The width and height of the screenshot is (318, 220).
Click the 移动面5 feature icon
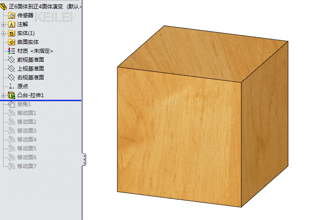pos(12,149)
